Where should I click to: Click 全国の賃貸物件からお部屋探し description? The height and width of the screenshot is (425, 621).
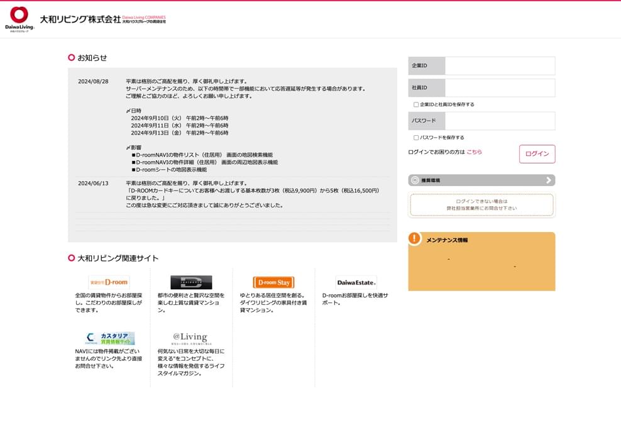coord(109,302)
